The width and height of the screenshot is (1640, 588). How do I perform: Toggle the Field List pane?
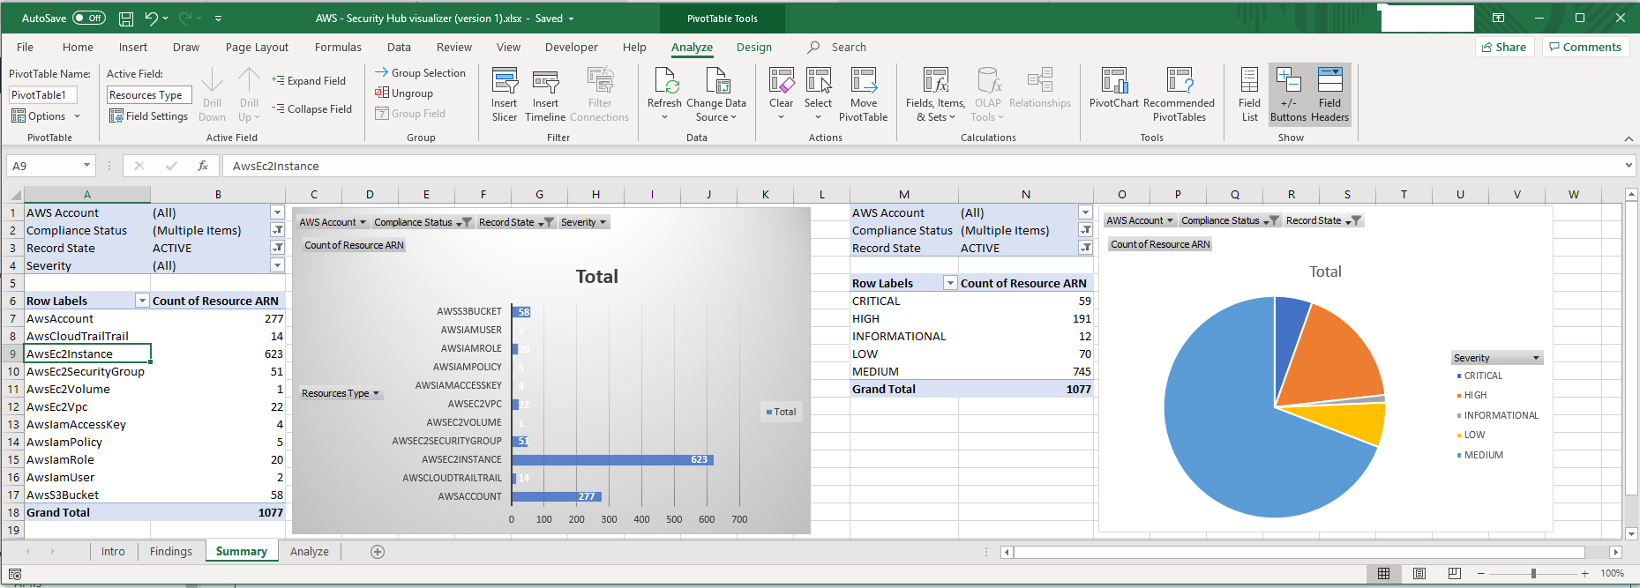(1249, 95)
